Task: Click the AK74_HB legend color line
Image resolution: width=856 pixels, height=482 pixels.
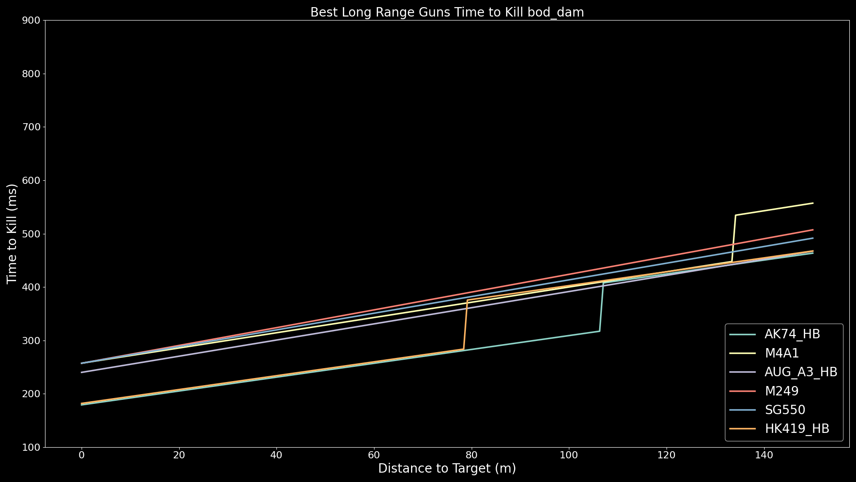Action: tap(742, 334)
